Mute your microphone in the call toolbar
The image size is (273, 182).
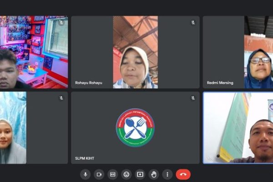coord(85,174)
